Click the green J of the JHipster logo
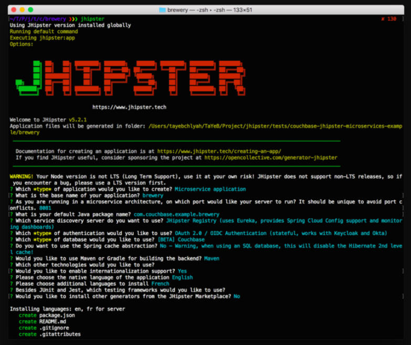411x345 pixels. pyautogui.click(x=28, y=79)
